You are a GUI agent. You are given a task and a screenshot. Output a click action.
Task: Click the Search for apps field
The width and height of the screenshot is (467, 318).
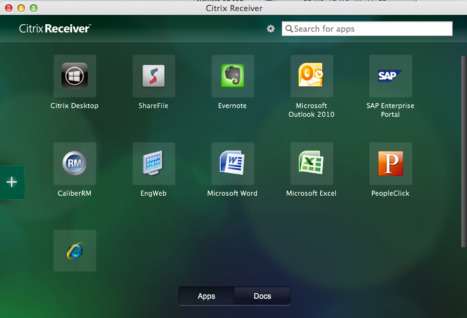click(x=371, y=29)
